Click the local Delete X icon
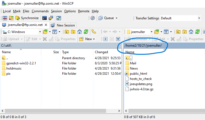 pos(45,39)
